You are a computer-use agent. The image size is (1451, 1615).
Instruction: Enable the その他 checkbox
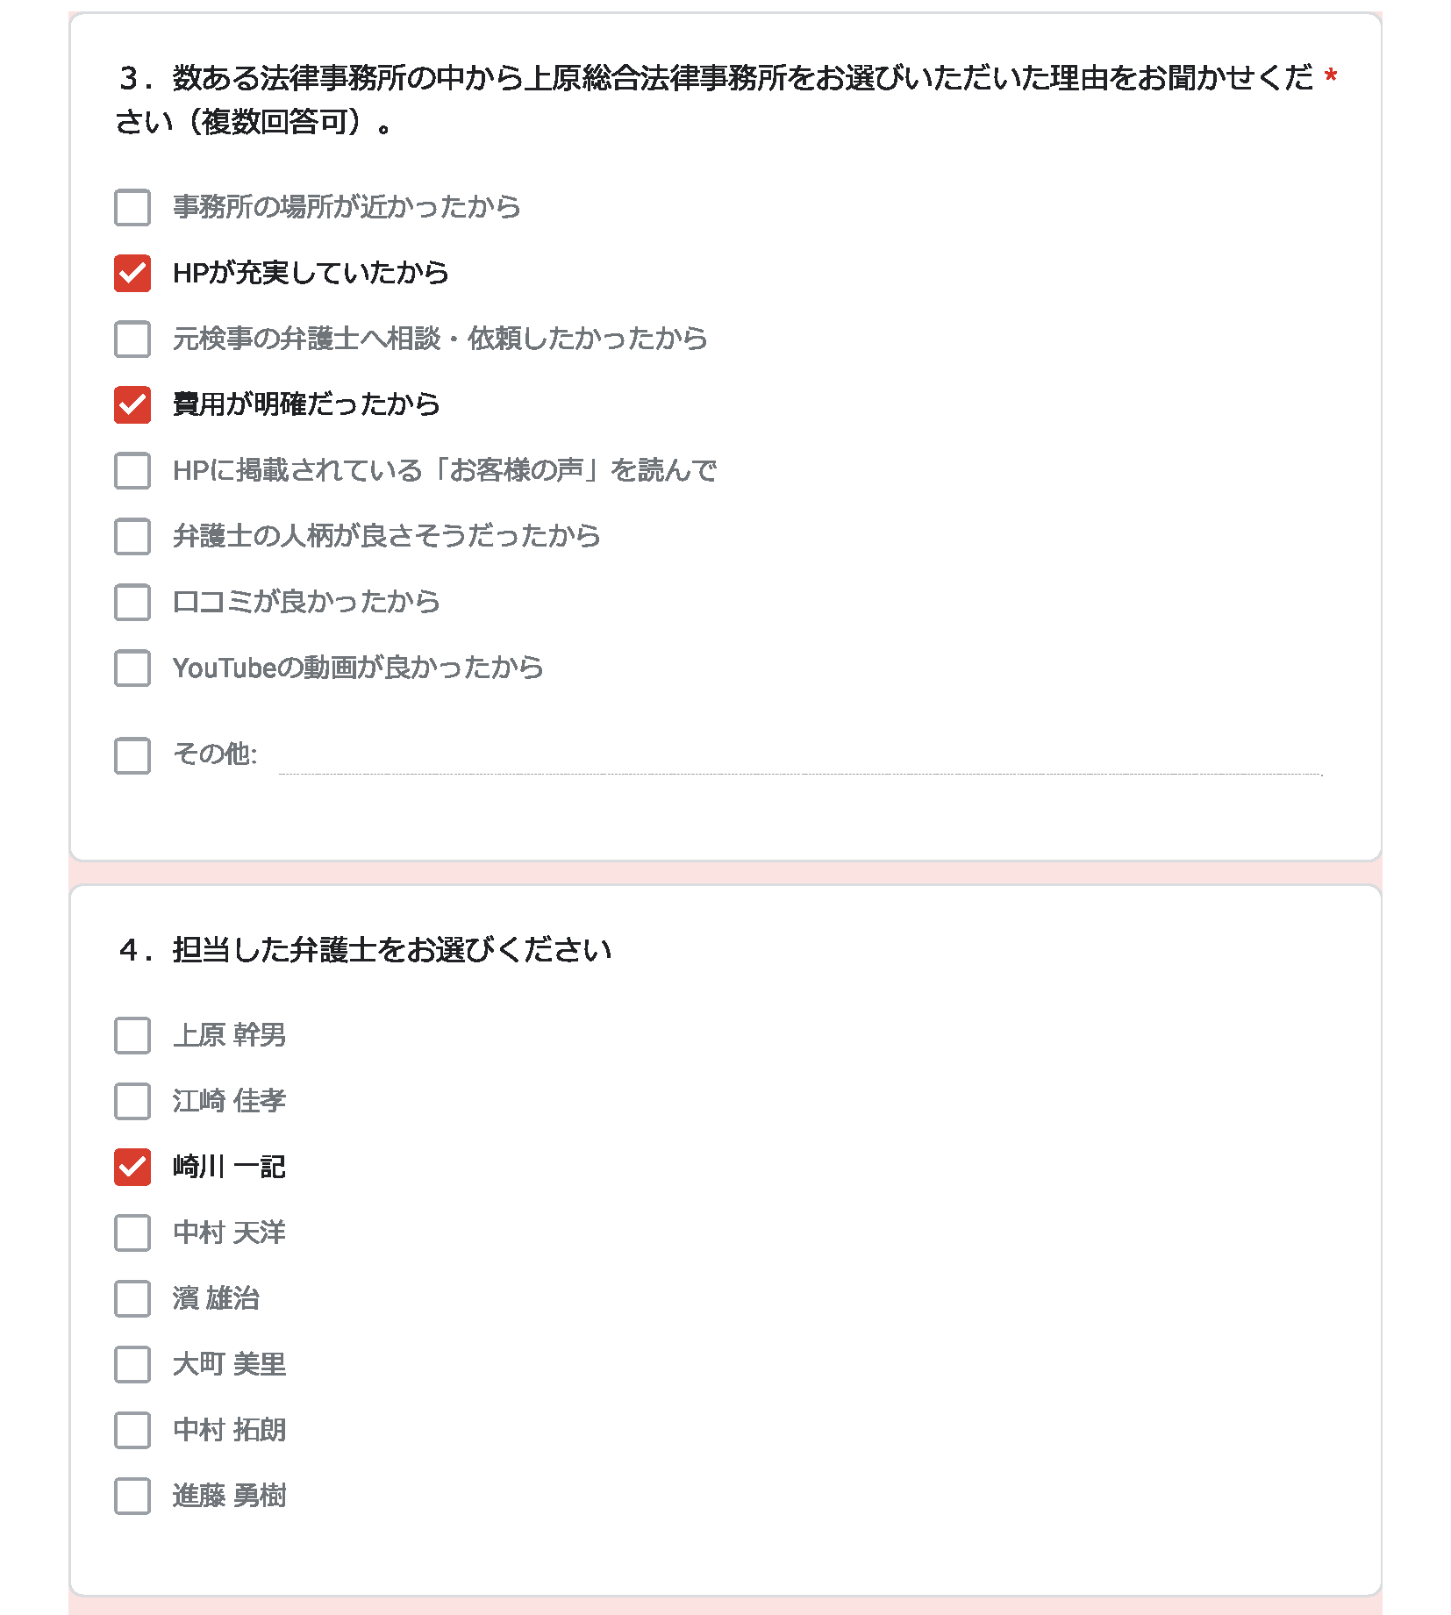tap(132, 755)
